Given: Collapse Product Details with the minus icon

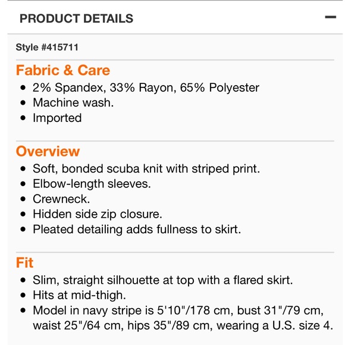Looking at the screenshot, I should [x=330, y=17].
